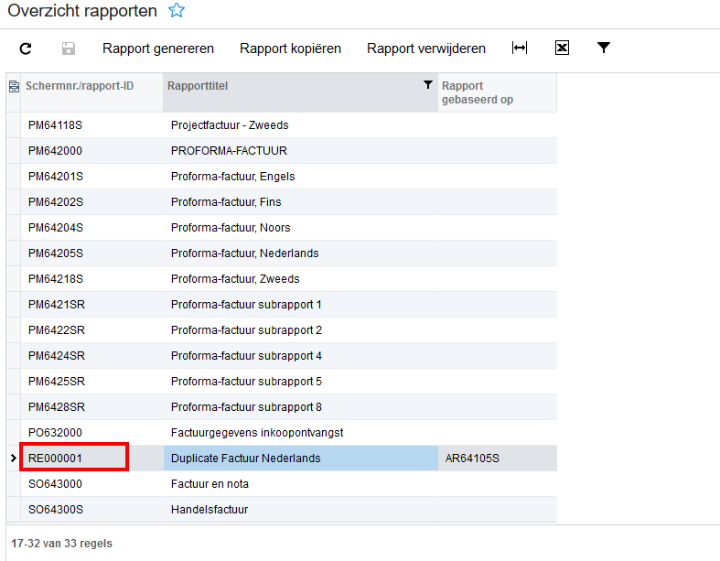Click the fit columns width icon

520,48
